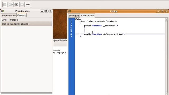The image size is (169, 95).
Task: Select the clicked signal cell
Action: click(6, 24)
